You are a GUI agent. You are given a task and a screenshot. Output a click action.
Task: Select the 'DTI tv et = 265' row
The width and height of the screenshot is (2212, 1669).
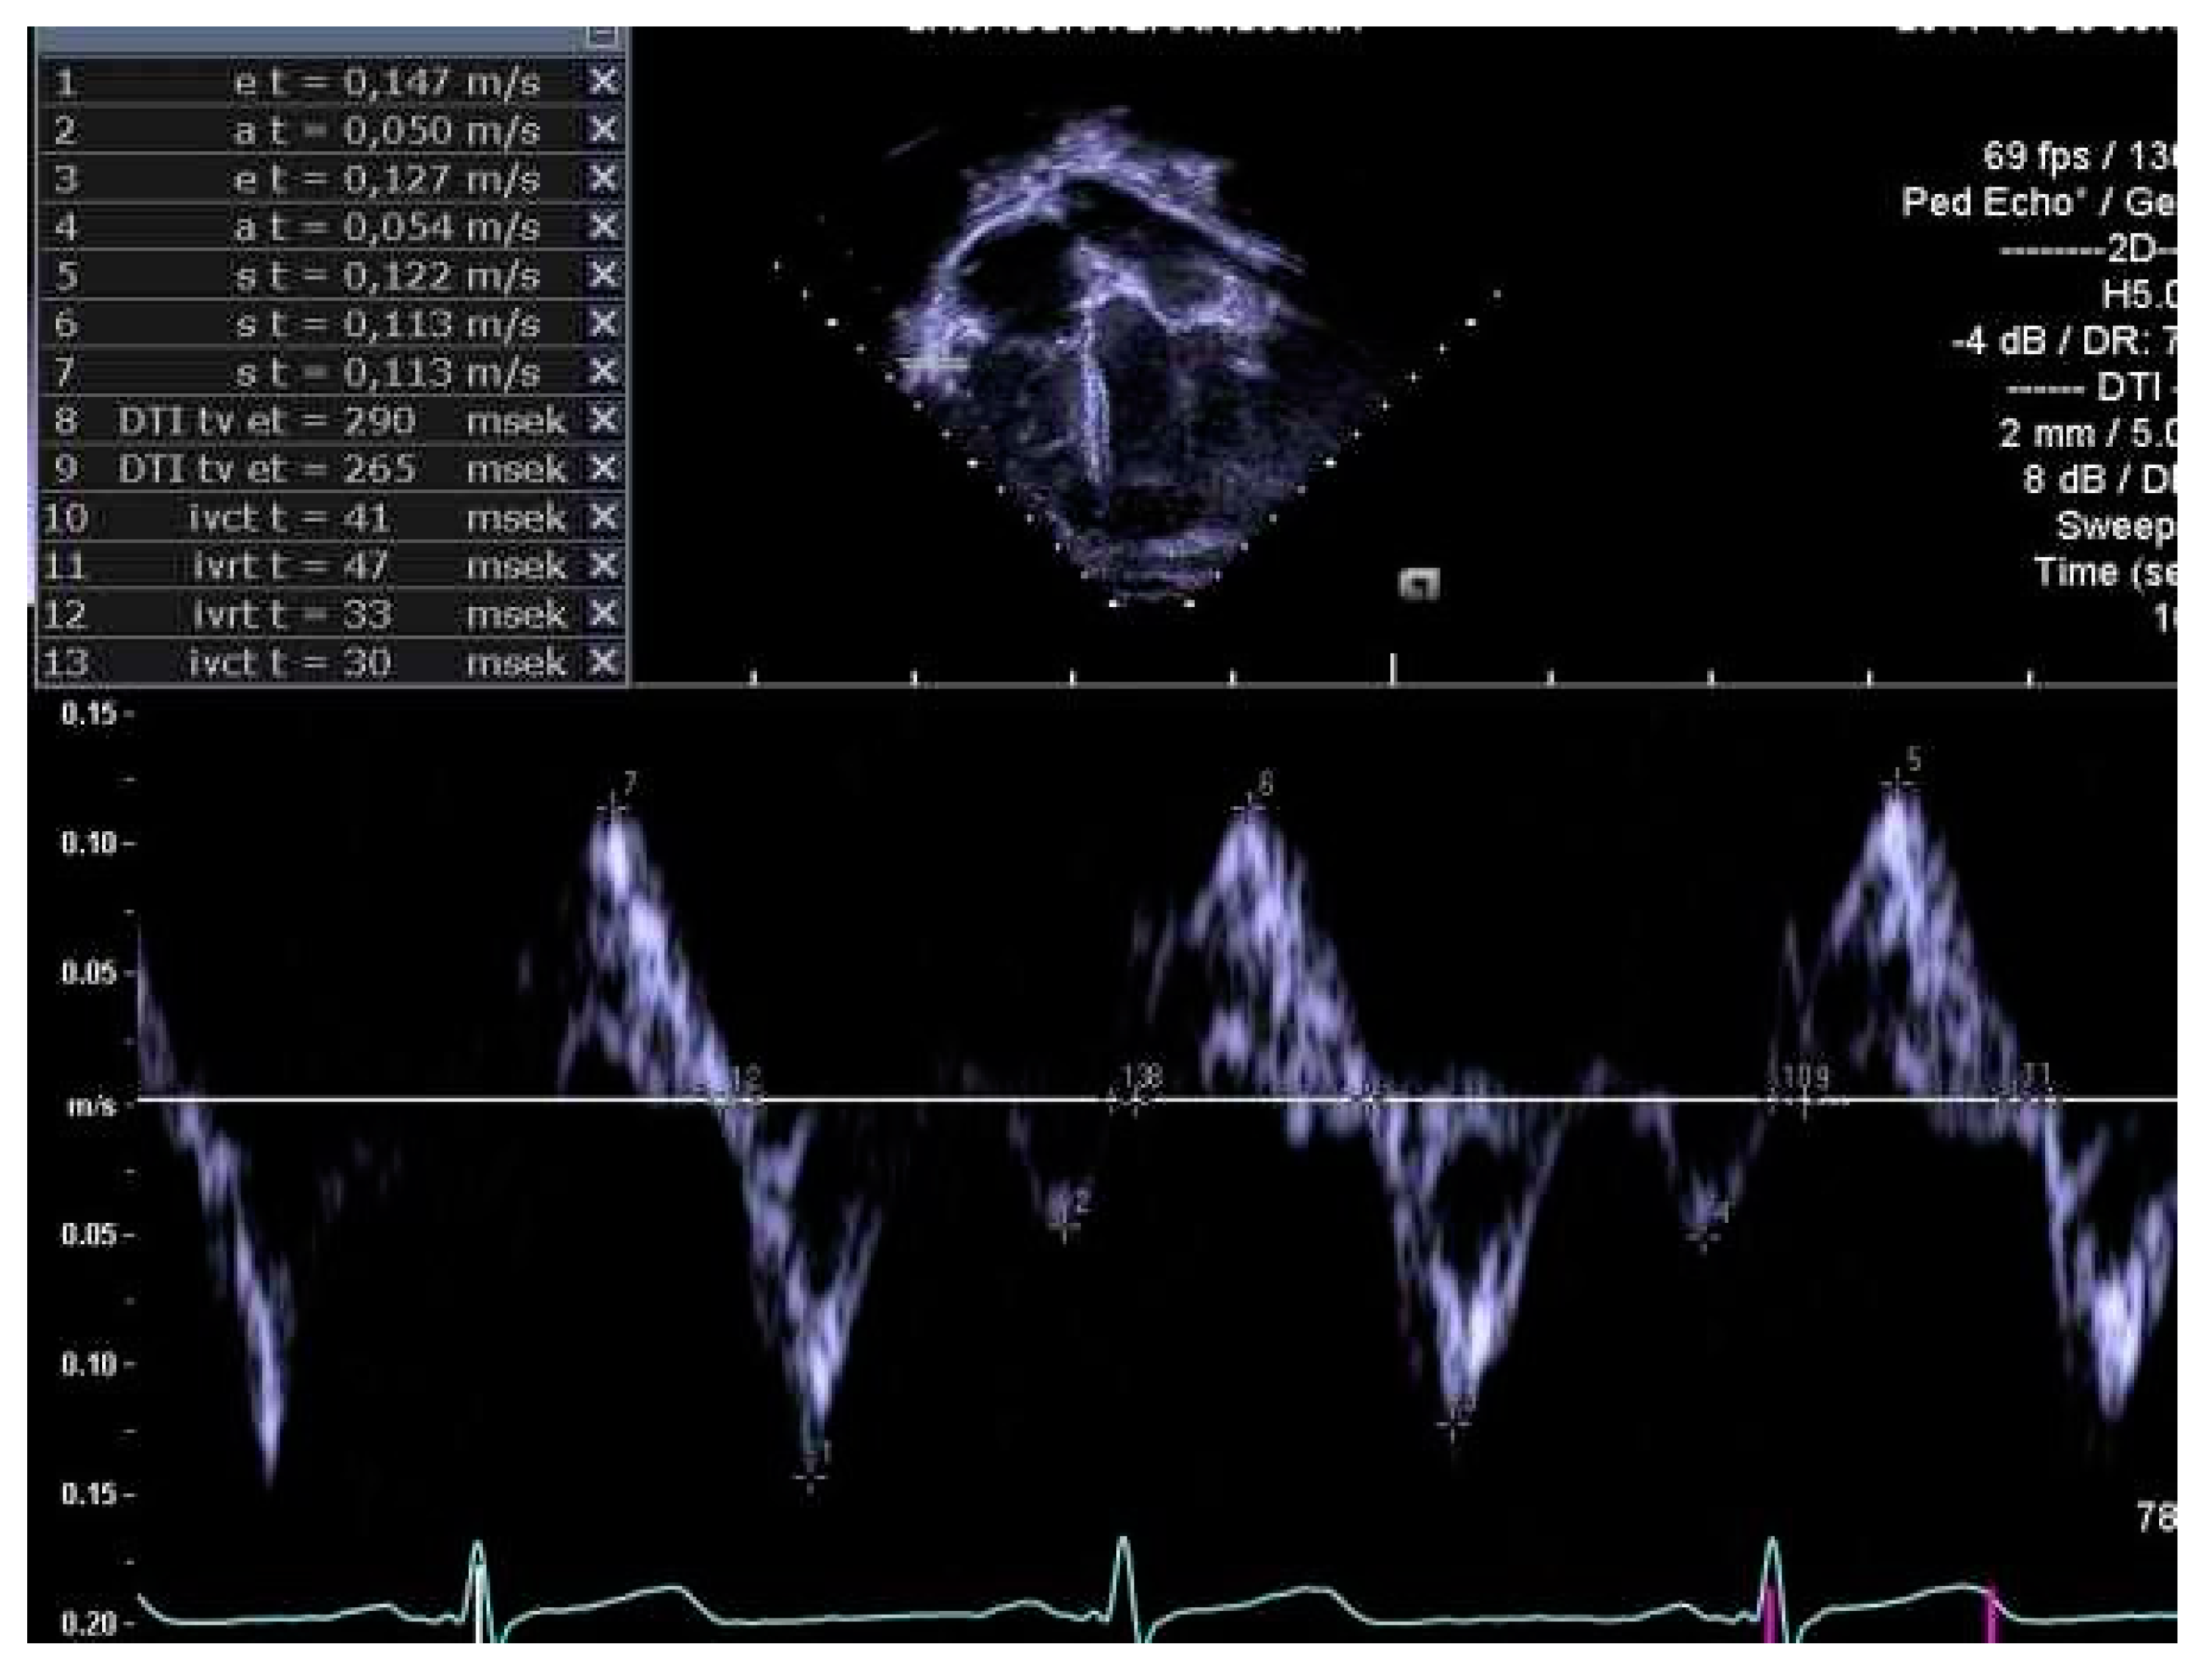[x=332, y=468]
